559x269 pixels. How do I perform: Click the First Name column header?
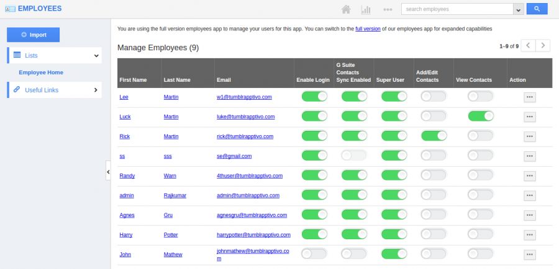coord(133,80)
